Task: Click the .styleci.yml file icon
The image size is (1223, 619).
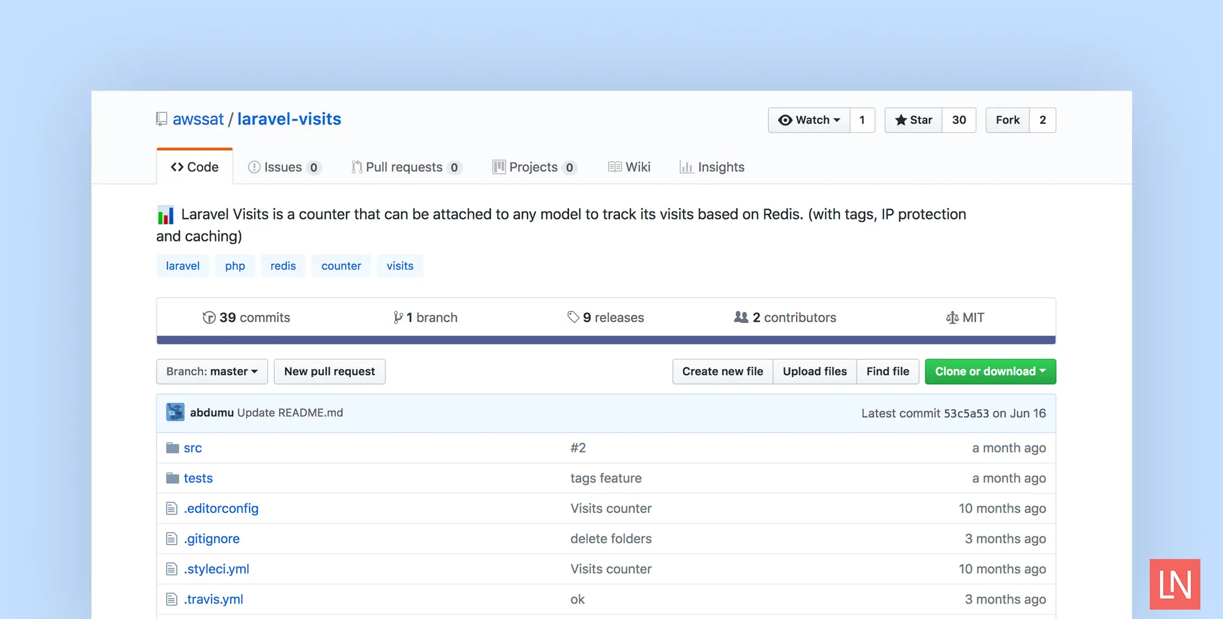Action: click(172, 569)
